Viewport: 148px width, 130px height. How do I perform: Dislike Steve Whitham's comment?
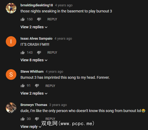click(37, 86)
